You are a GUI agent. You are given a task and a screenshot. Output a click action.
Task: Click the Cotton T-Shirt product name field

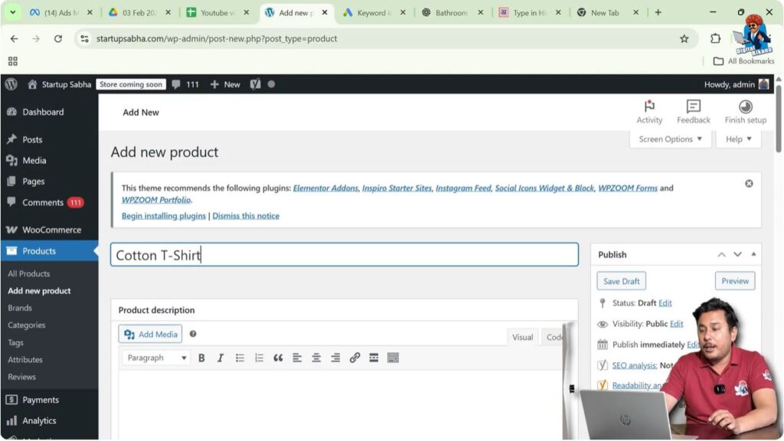click(344, 255)
